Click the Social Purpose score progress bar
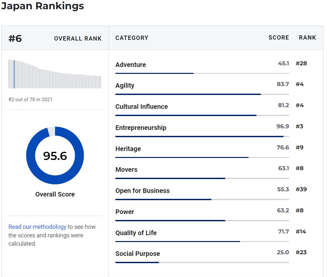 click(202, 262)
